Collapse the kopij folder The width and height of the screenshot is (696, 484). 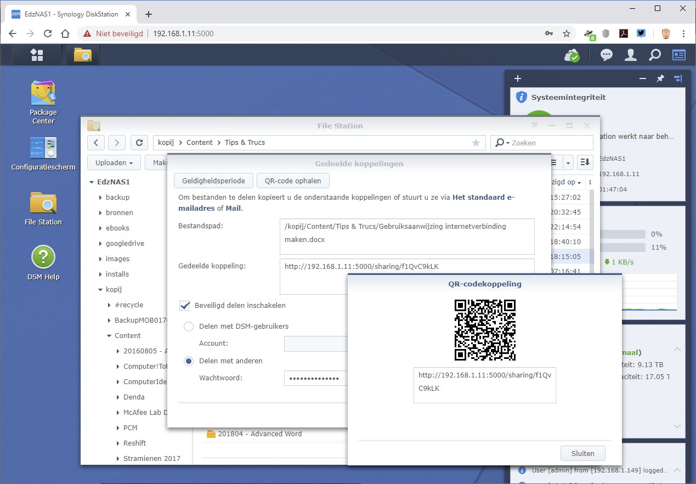tap(100, 290)
